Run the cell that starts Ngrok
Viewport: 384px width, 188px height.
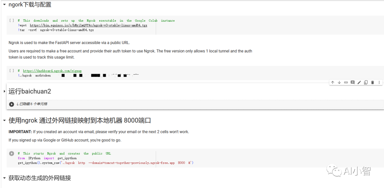11,154
